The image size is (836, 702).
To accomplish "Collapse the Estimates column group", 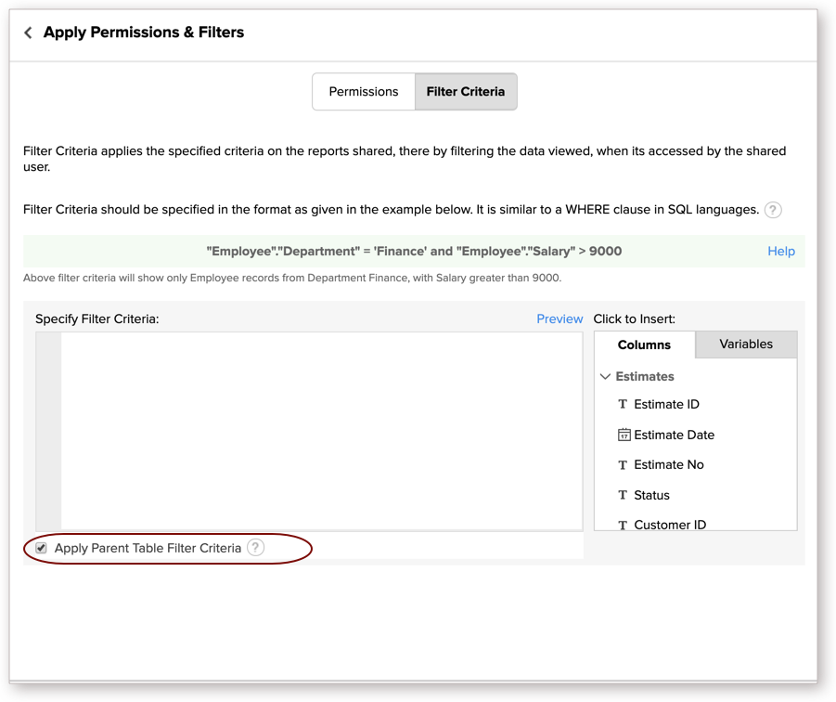I will (606, 377).
